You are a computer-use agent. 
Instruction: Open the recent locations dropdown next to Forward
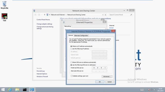[42, 15]
